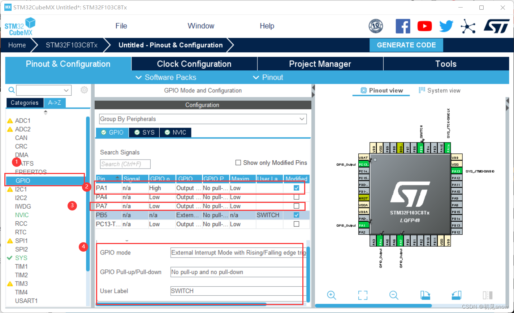Click the configuration panel horizontal scrollbar
Image resolution: width=514 pixels, height=313 pixels.
click(182, 304)
